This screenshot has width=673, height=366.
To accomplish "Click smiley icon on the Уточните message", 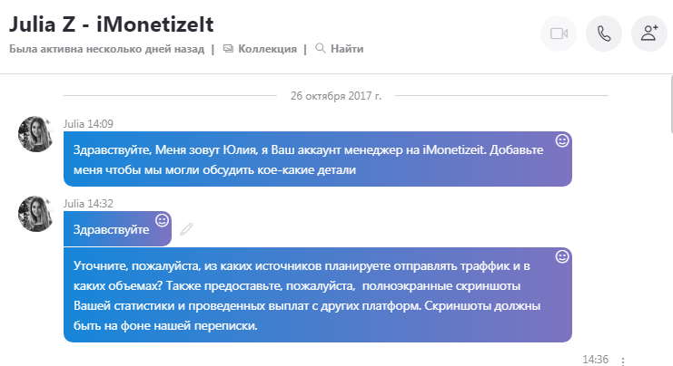I will click(x=562, y=257).
